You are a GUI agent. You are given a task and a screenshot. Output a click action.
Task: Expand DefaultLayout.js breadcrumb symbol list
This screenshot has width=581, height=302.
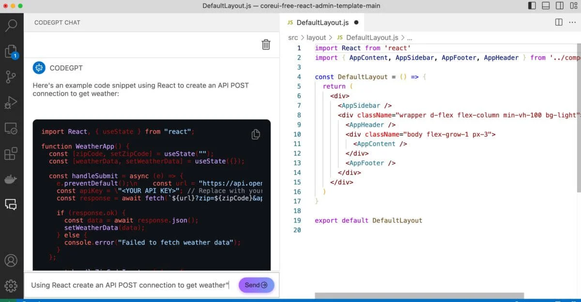[372, 37]
